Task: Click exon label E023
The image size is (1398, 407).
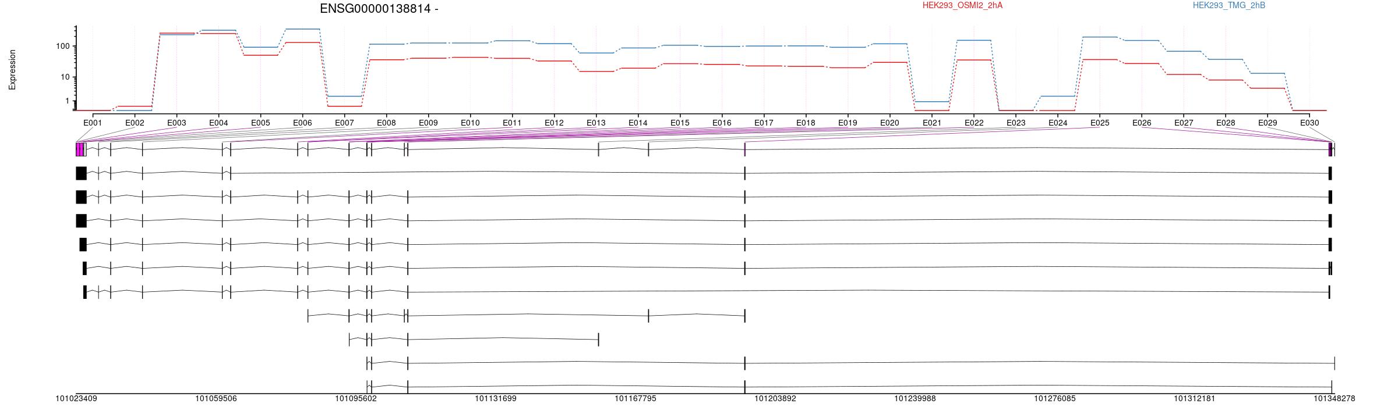Action: (1016, 123)
